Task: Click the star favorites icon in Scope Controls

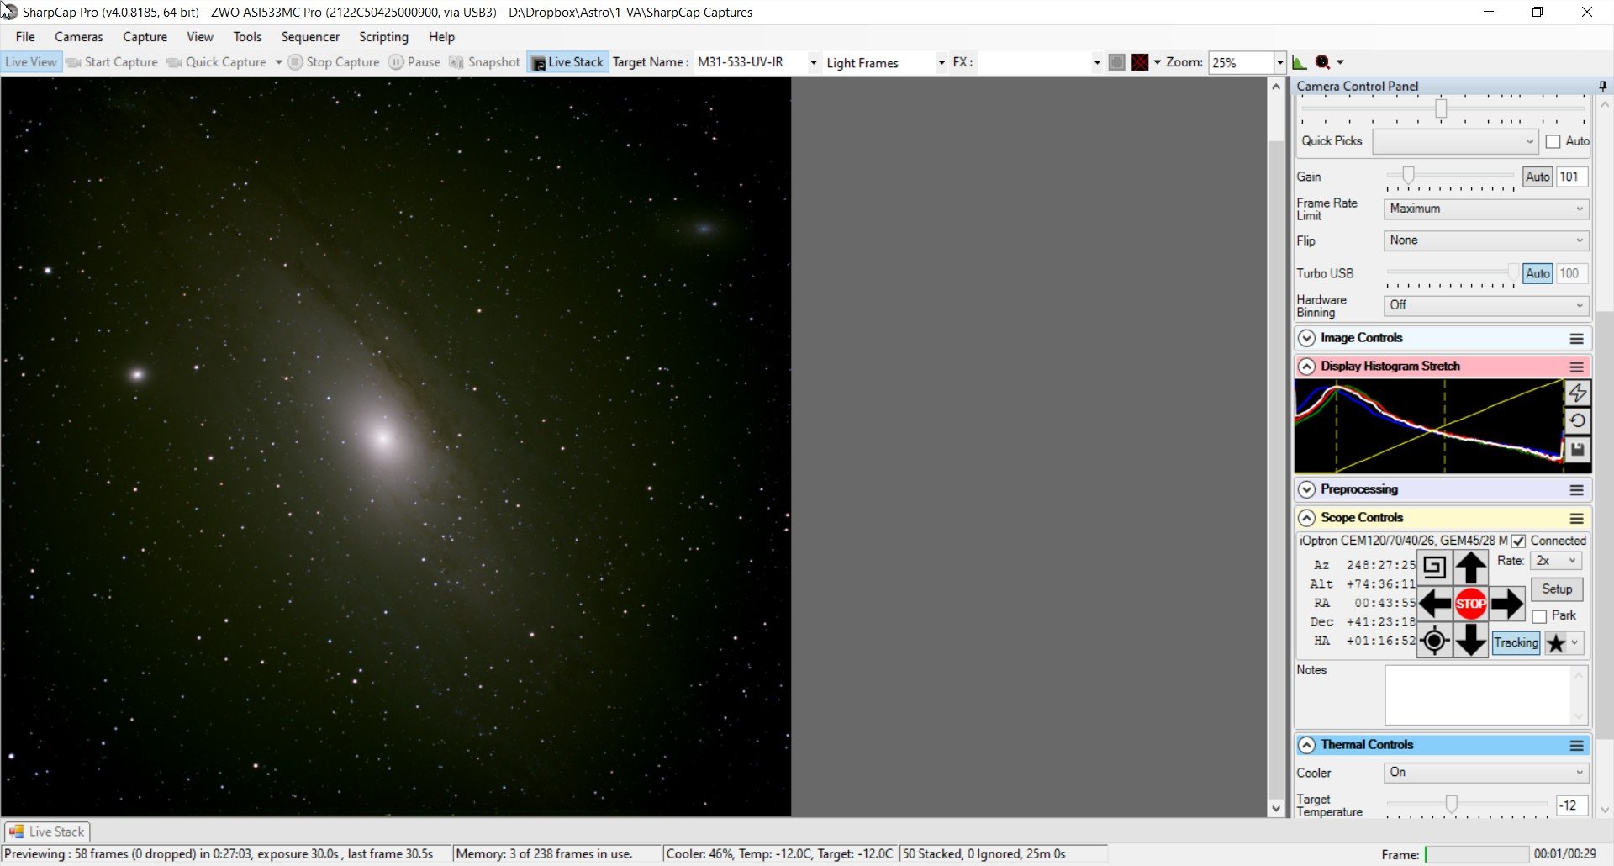Action: [1556, 643]
